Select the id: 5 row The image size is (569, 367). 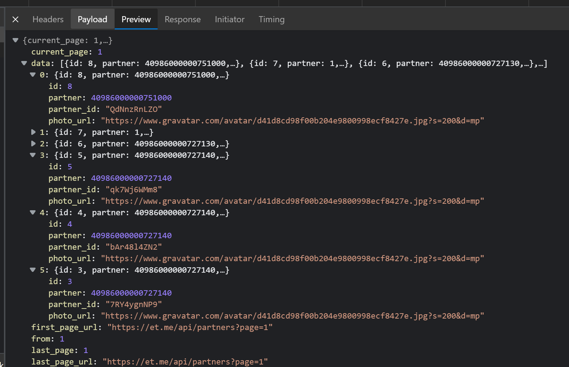[x=60, y=166]
